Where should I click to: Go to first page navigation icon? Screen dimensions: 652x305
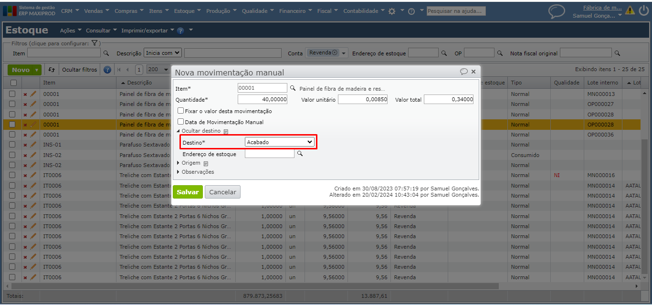click(x=119, y=70)
